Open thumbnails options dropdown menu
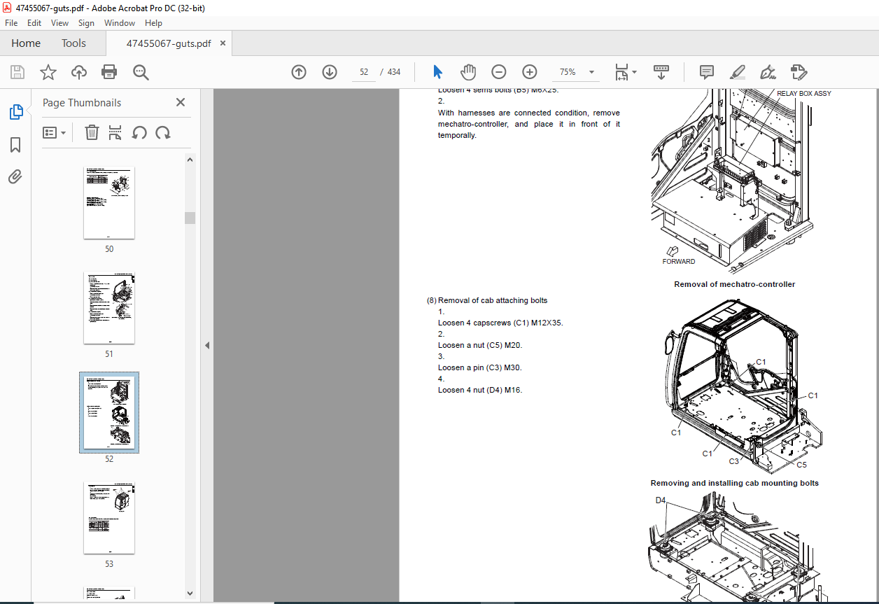This screenshot has height=604, width=879. click(54, 132)
